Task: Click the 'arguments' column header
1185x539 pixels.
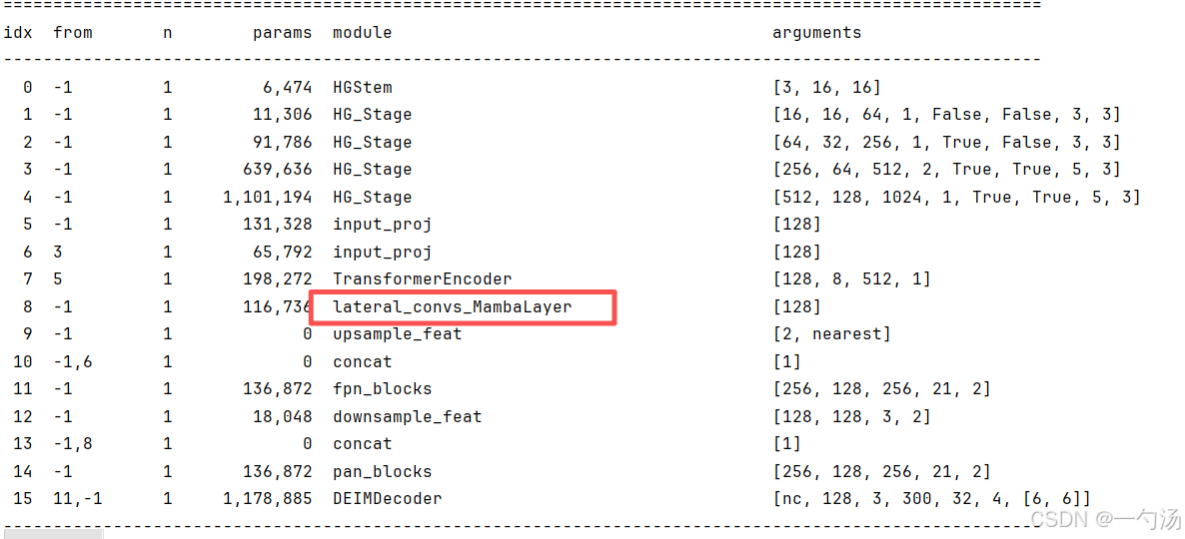Action: tap(817, 33)
